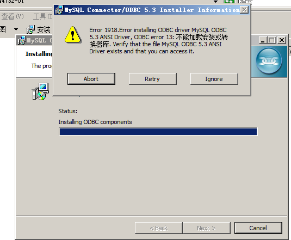Screen dimensions: 291x240
Task: Click the Abort button in error dialog
Action: tap(91, 79)
